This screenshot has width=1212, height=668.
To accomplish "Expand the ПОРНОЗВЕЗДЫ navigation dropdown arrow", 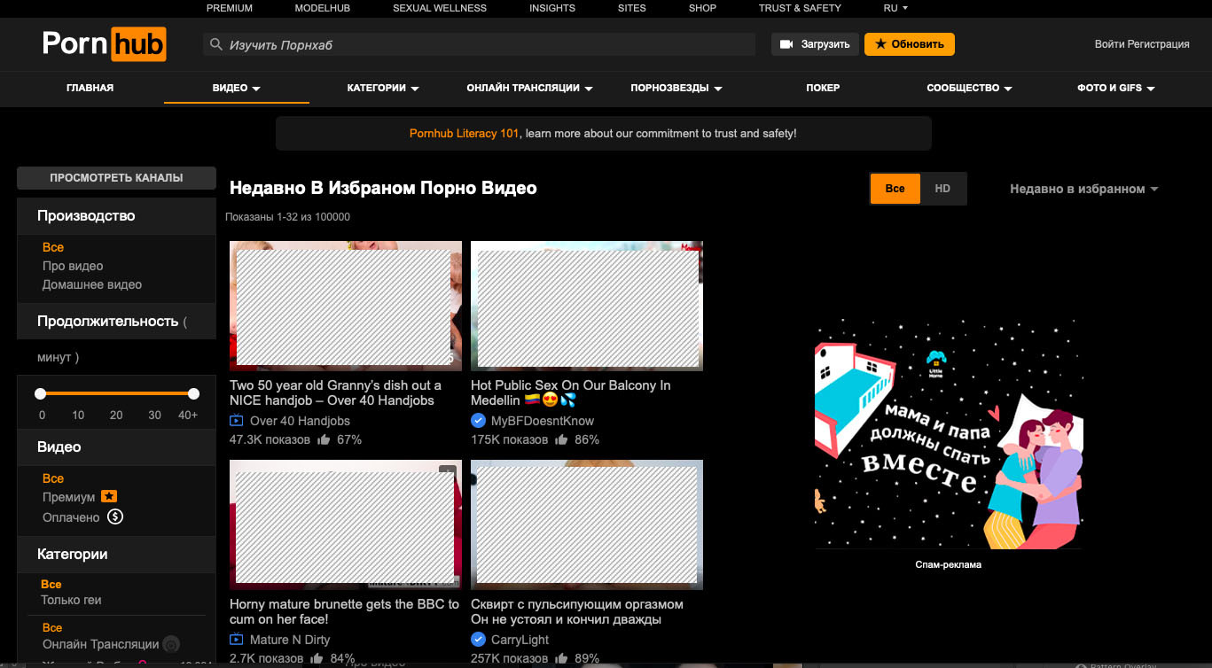I will point(718,89).
